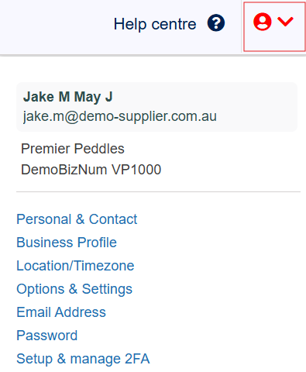Open the Personal & Contact page

77,219
